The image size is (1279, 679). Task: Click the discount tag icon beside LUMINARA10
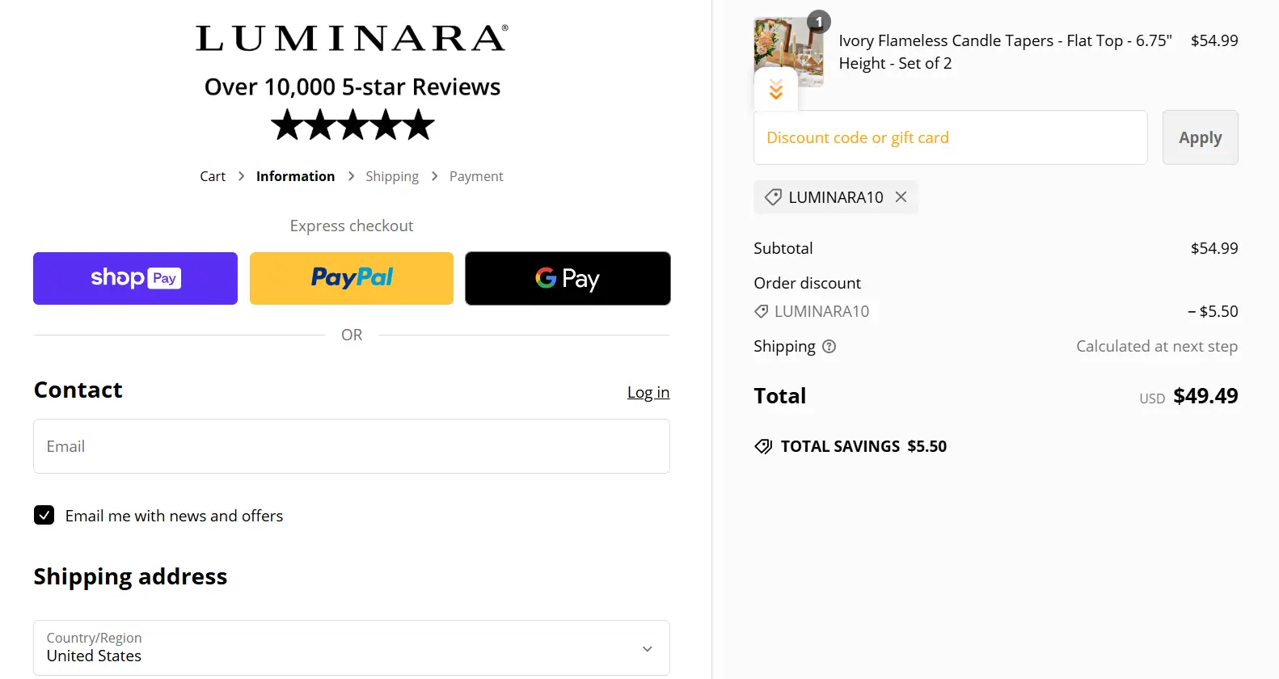773,197
